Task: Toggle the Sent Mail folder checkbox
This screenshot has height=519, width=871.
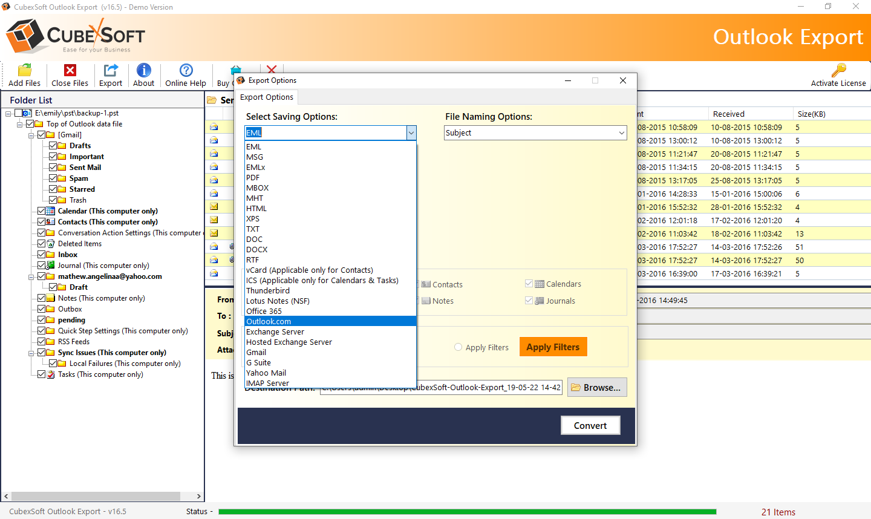Action: coord(53,168)
